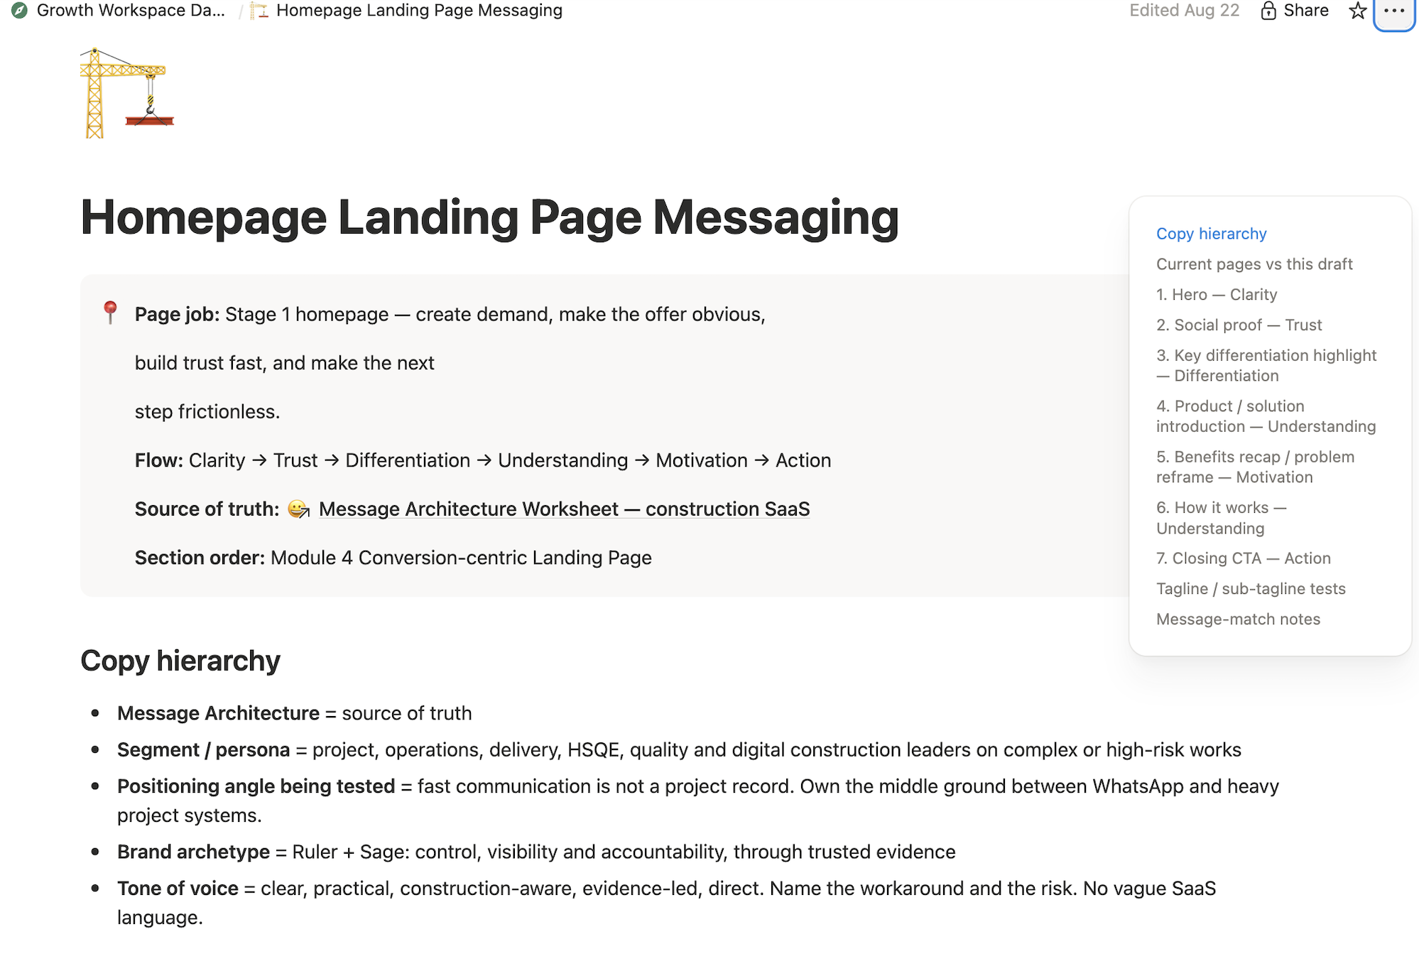Click Positioning angle being tested bullet
Image resolution: width=1419 pixels, height=976 pixels.
point(698,801)
